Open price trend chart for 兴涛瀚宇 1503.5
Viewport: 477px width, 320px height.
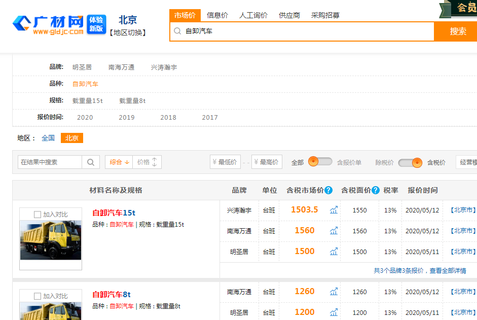pos(334,210)
